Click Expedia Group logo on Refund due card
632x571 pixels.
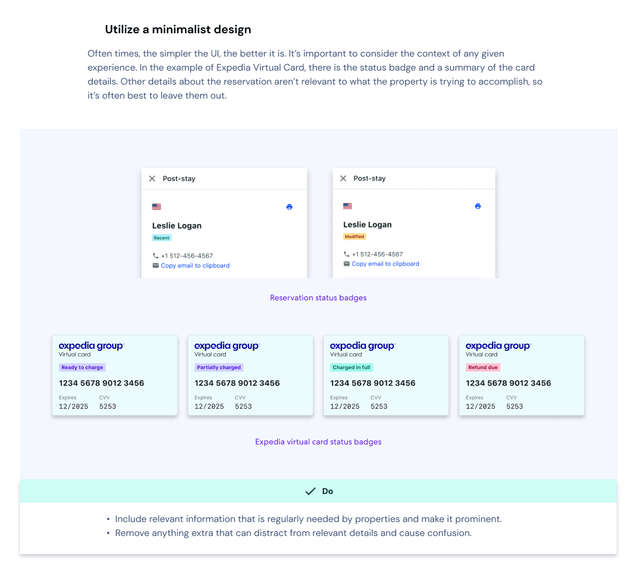pos(498,346)
